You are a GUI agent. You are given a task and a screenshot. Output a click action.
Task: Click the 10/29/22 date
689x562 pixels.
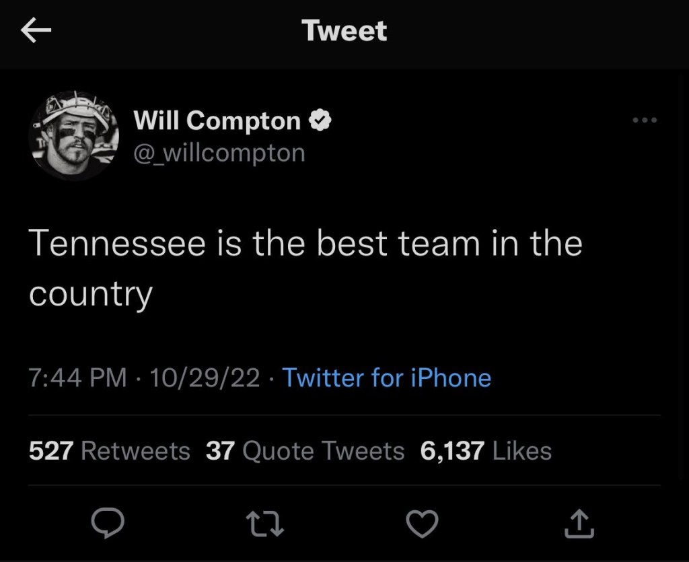tap(205, 378)
